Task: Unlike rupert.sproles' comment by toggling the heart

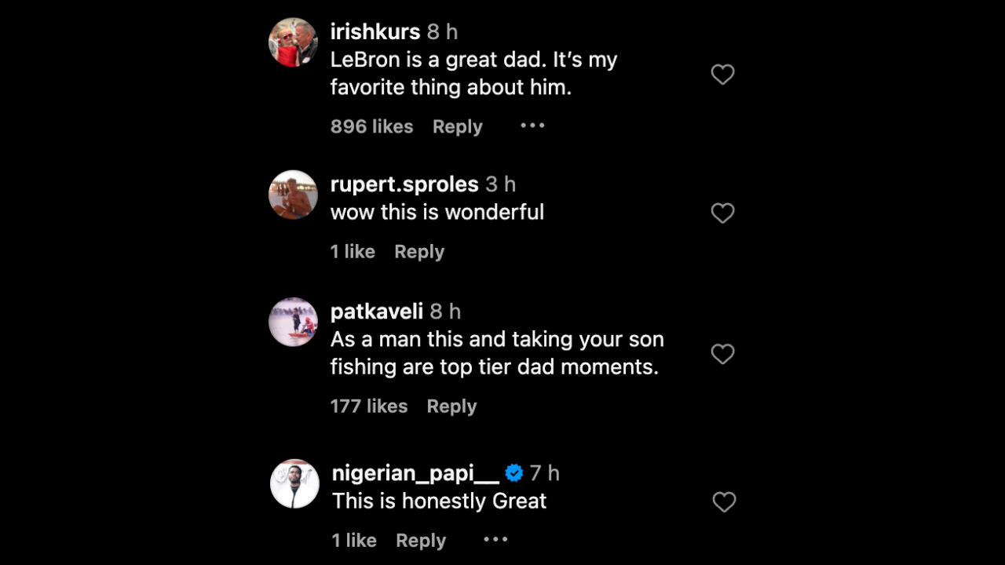Action: [722, 213]
